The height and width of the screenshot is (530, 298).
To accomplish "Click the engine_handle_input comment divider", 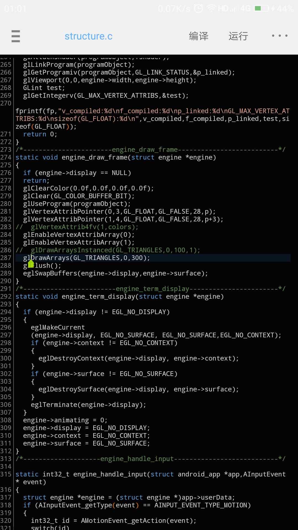I will 150,459.
